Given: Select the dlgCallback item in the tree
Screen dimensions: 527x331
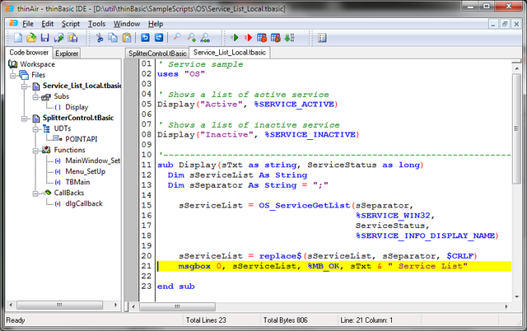Looking at the screenshot, I should coord(84,203).
